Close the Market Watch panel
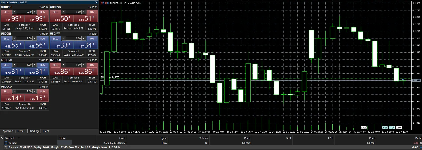The height and width of the screenshot is (150, 422). pyautogui.click(x=96, y=2)
